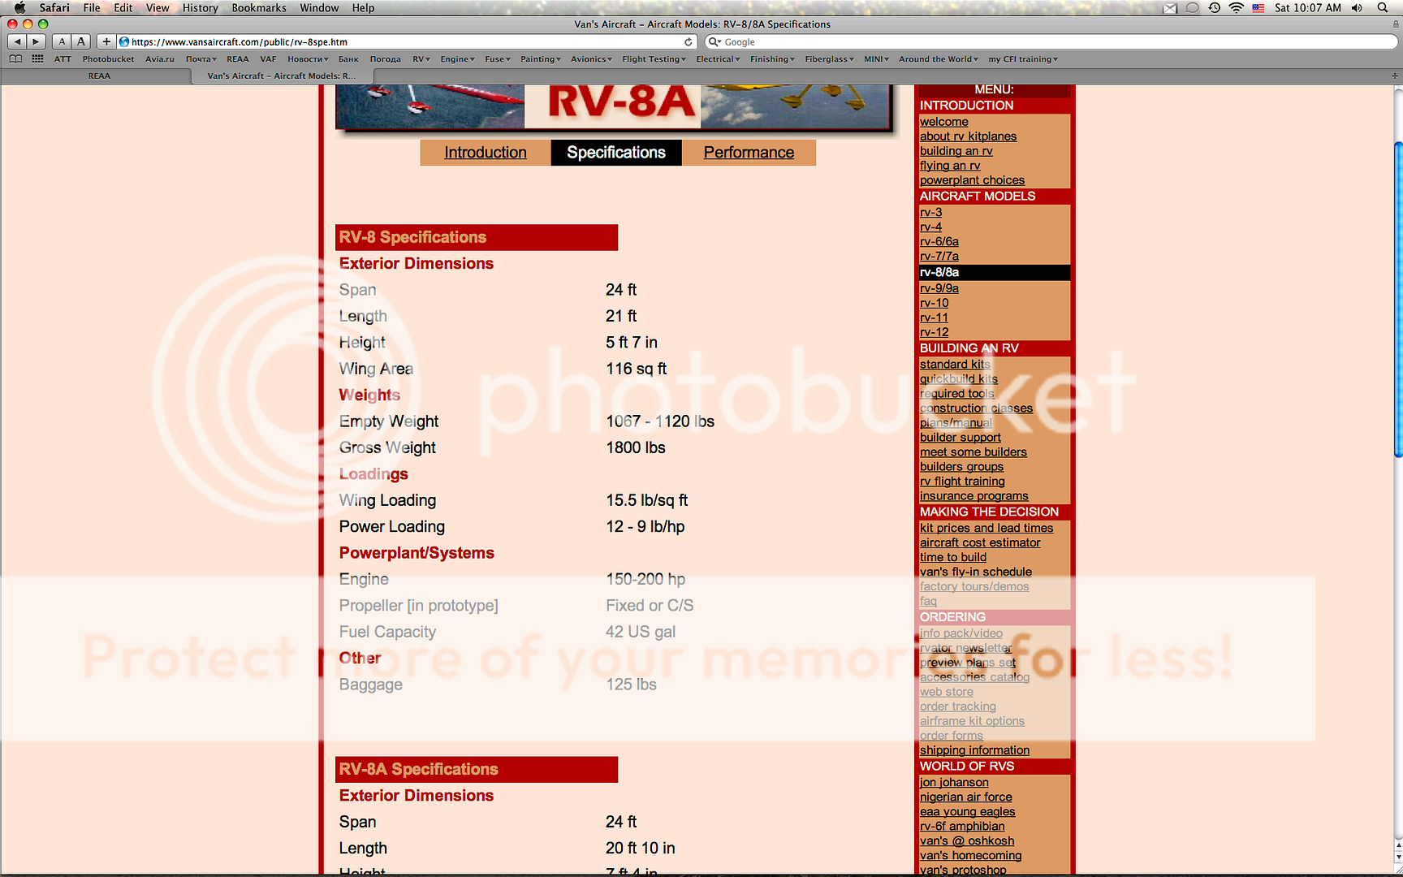The height and width of the screenshot is (877, 1403).
Task: Open the powerplant choices link
Action: (x=972, y=181)
